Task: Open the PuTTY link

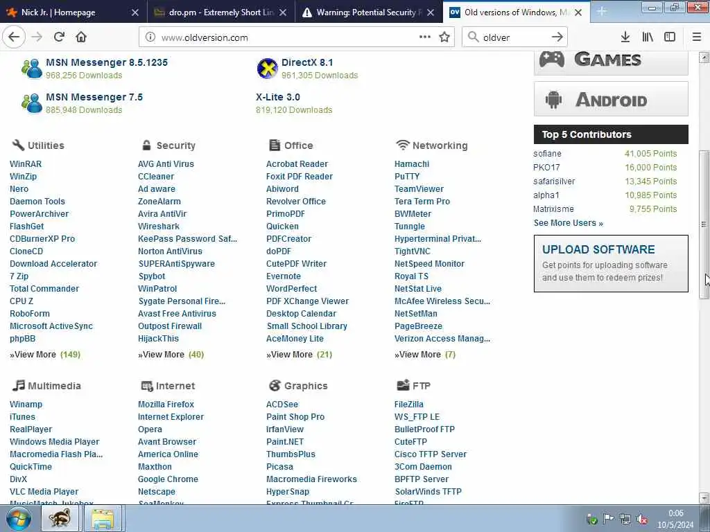Action: tap(406, 177)
